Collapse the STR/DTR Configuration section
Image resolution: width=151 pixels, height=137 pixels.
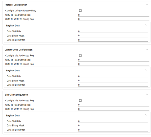click(146, 94)
